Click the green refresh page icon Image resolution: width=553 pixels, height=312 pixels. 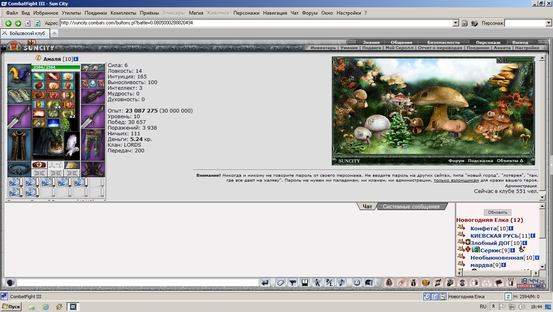(x=37, y=23)
